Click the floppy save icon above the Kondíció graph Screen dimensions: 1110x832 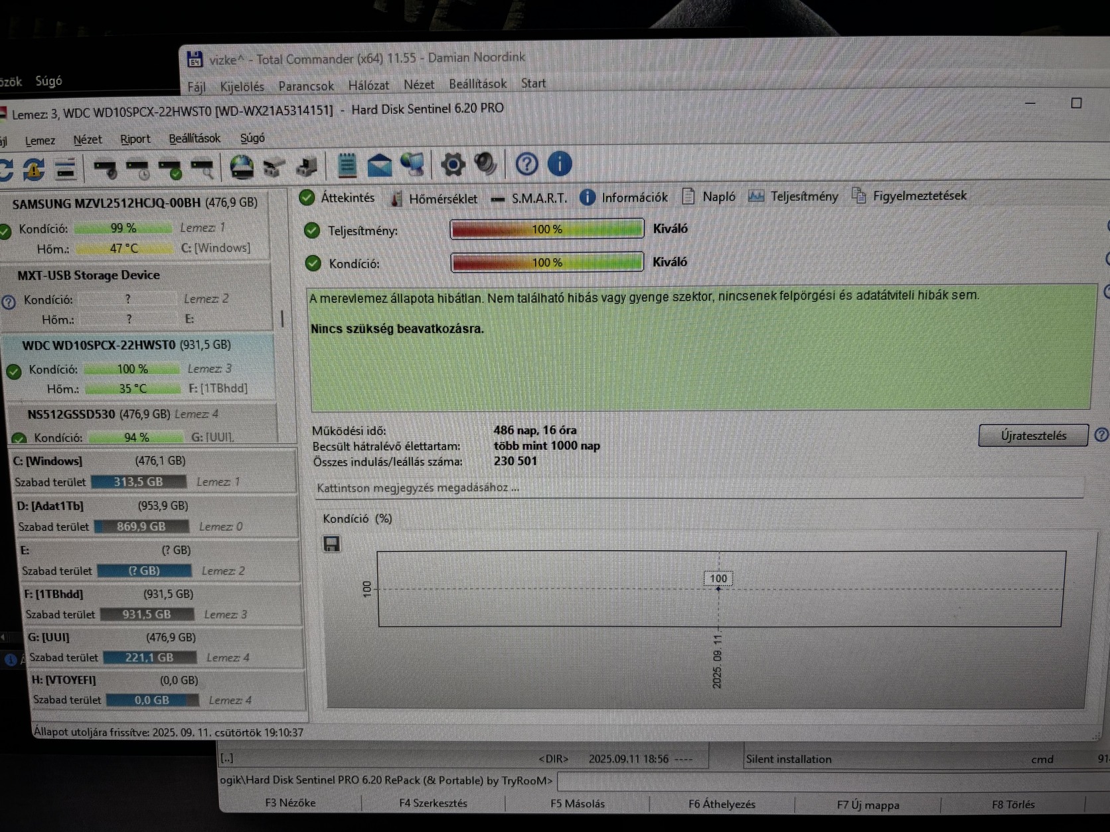tap(331, 544)
